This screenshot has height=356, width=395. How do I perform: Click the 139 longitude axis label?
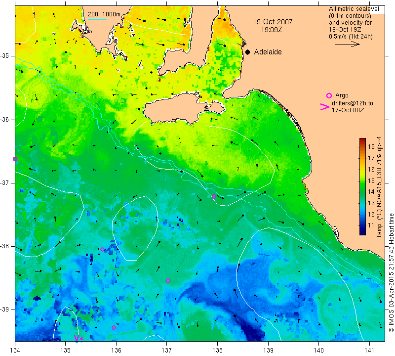click(268, 350)
